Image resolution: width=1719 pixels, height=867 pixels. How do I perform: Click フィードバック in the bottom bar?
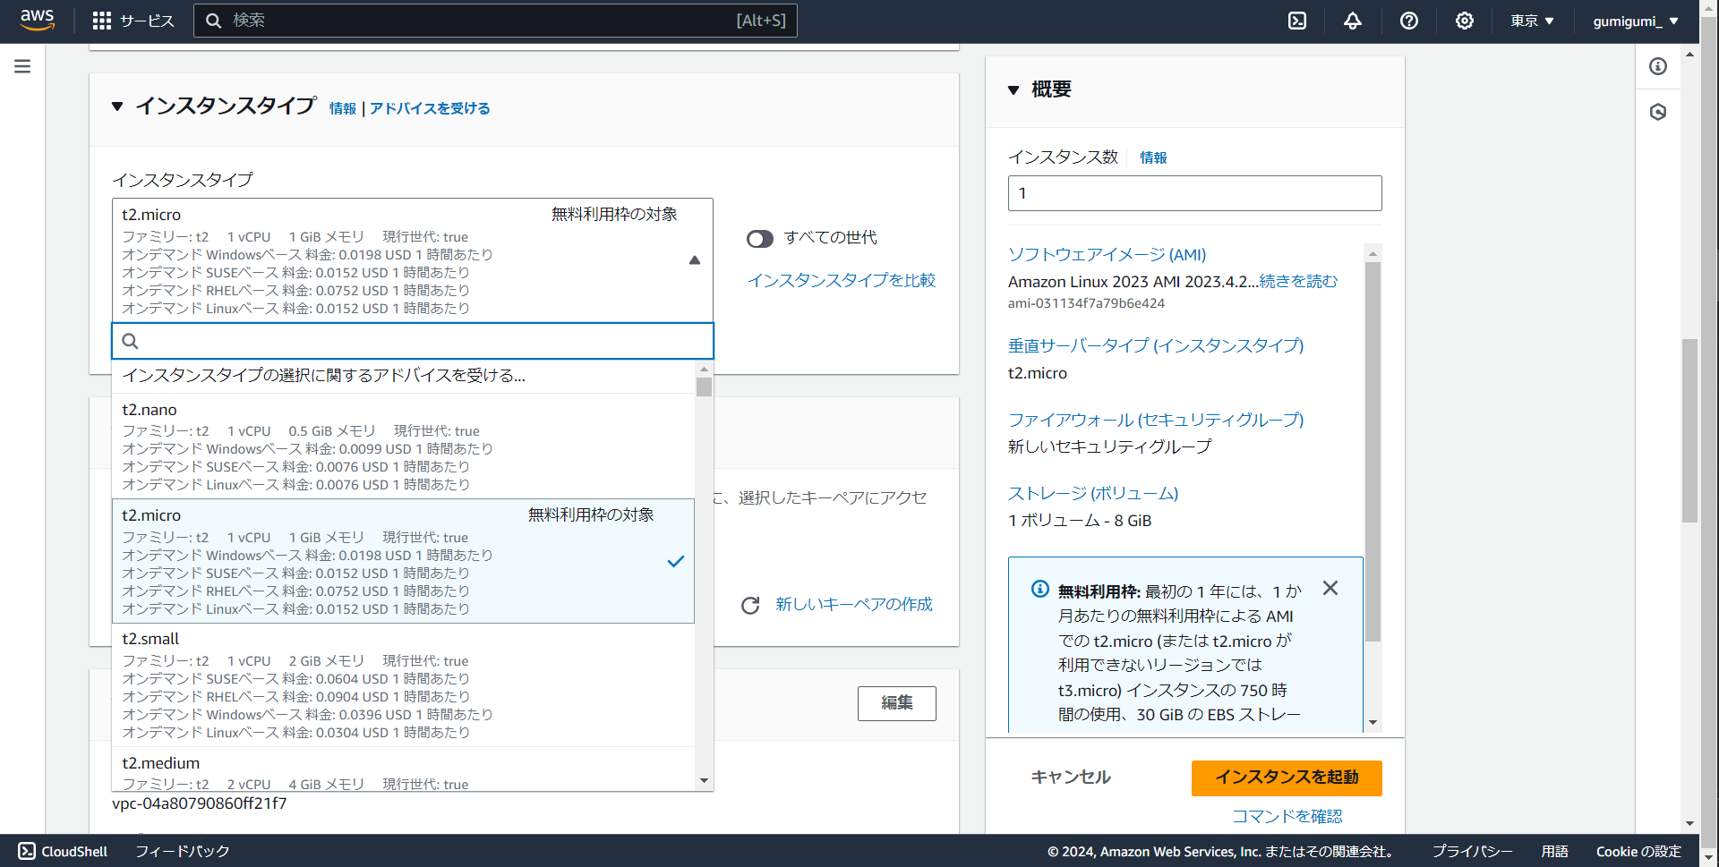click(x=182, y=851)
